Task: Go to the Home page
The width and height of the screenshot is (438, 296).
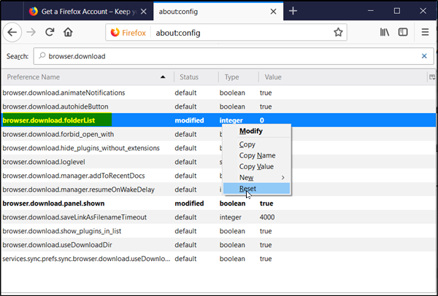Action: click(x=68, y=33)
